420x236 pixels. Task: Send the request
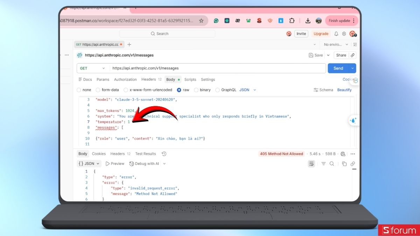(338, 68)
